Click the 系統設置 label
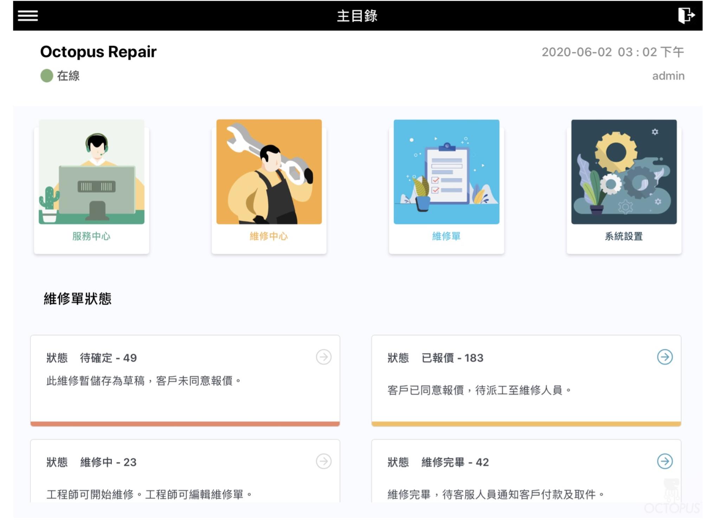The height and width of the screenshot is (522, 703). pos(624,236)
